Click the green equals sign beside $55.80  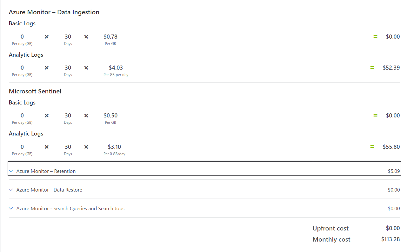[372, 147]
